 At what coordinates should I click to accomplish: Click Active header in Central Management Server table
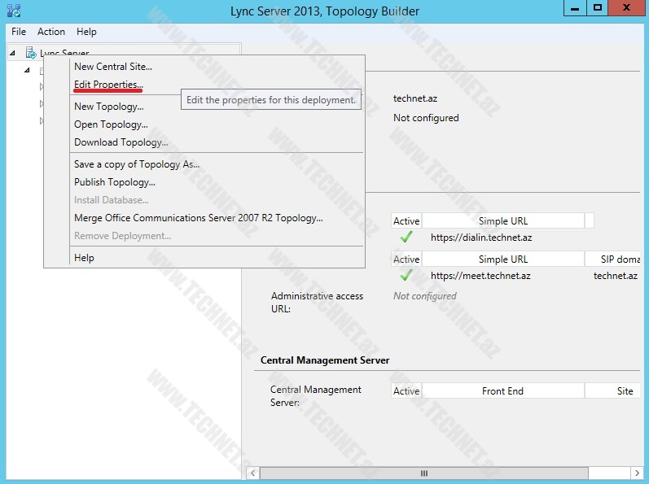pyautogui.click(x=406, y=391)
